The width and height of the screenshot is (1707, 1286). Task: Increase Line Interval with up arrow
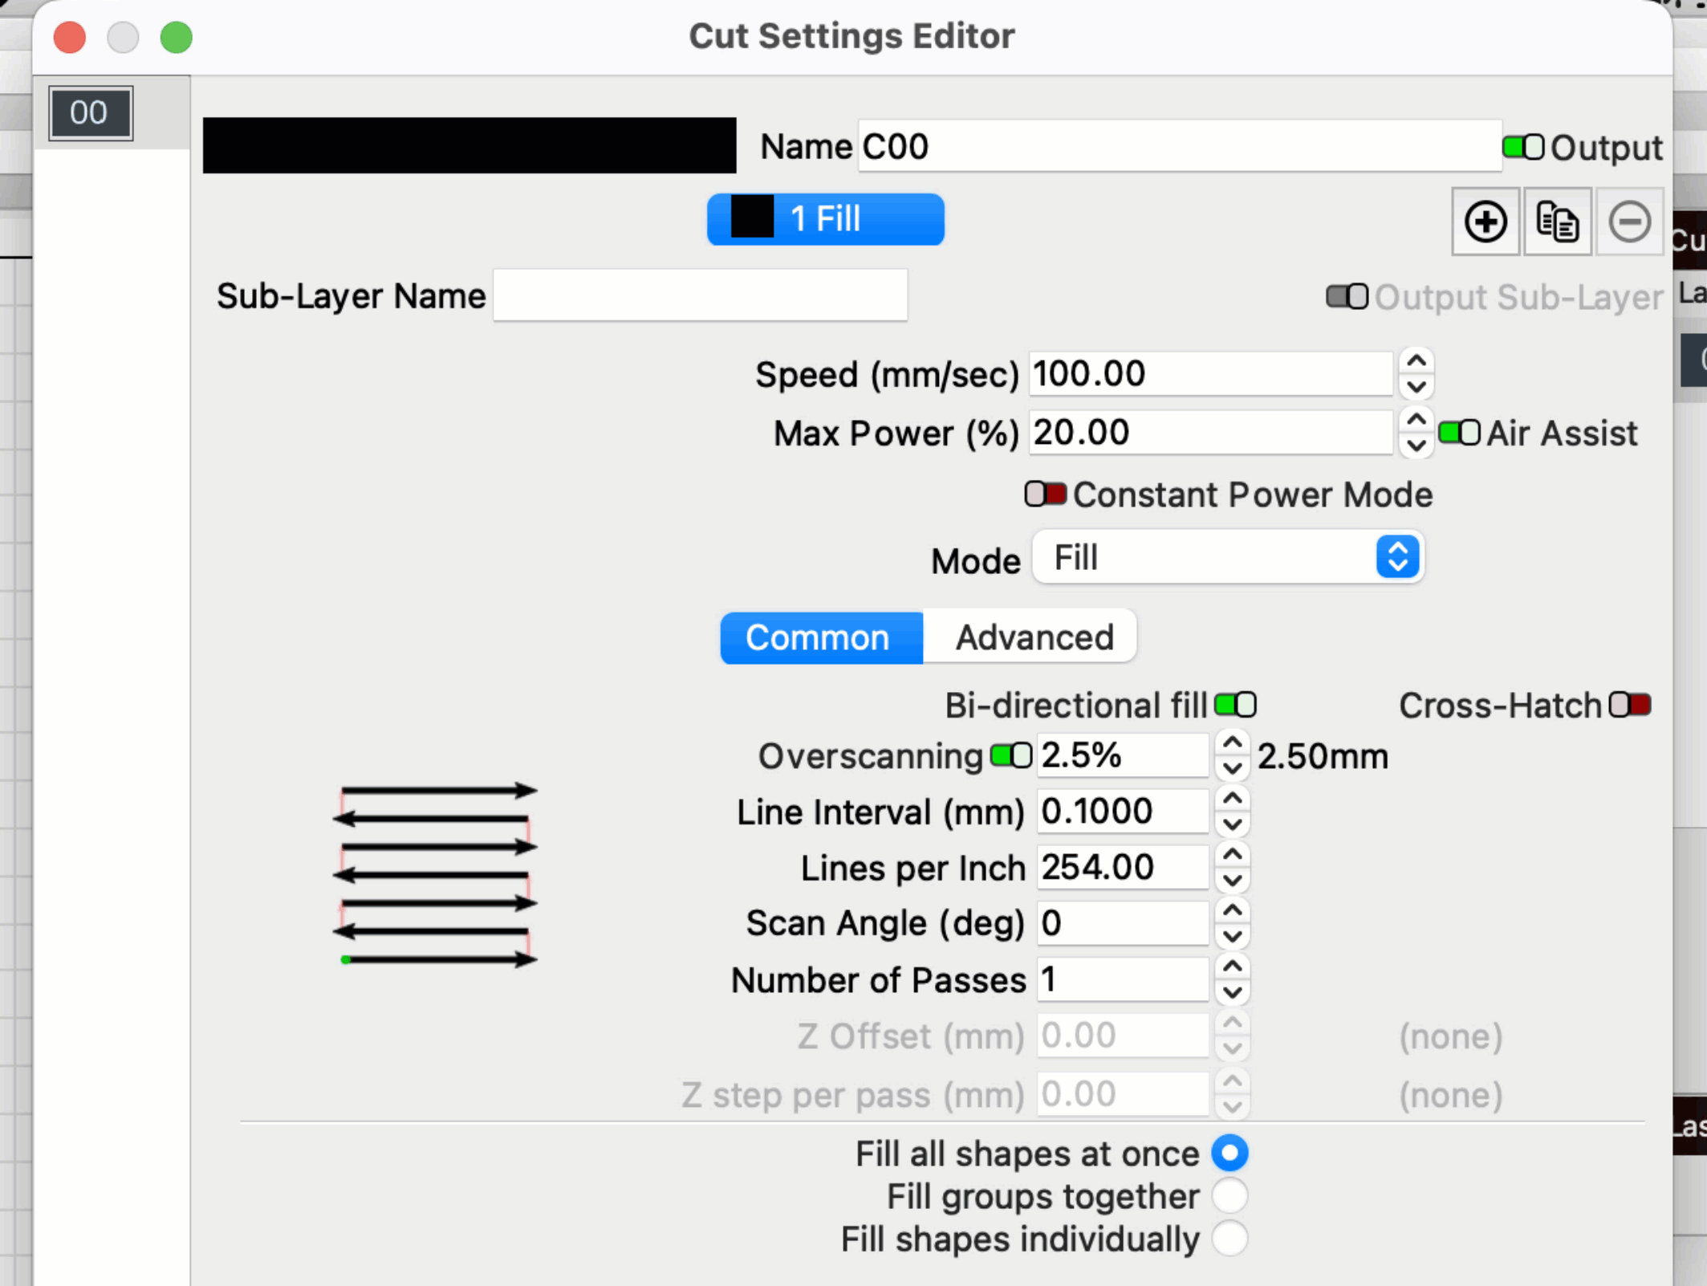[1233, 799]
